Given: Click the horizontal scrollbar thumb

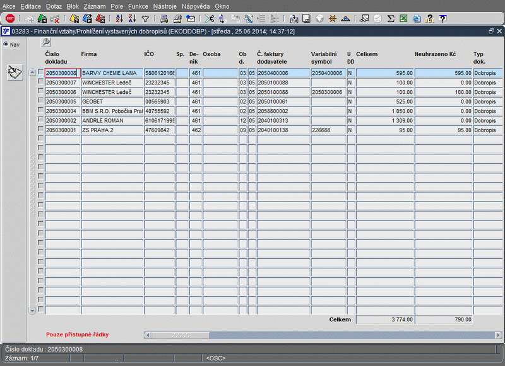Looking at the screenshot, I should click(x=181, y=335).
